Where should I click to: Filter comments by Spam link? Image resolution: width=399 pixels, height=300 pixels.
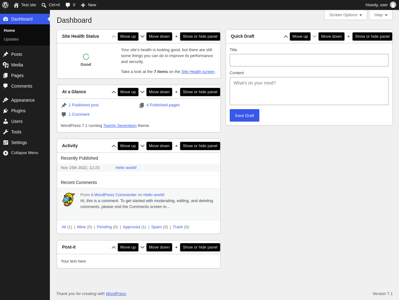[x=156, y=227]
